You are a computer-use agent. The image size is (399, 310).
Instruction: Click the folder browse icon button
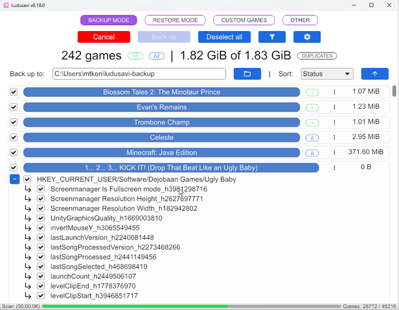(247, 74)
